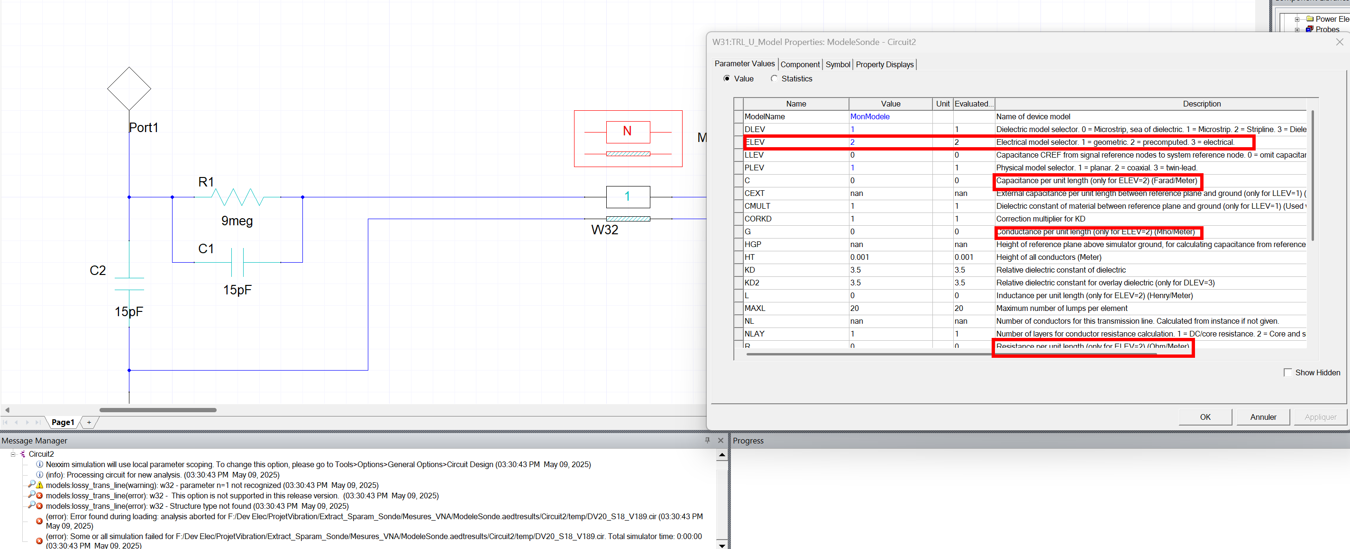Viewport: 1350px width, 549px height.
Task: Close the TRL_U_Model Properties dialog
Action: click(1340, 42)
